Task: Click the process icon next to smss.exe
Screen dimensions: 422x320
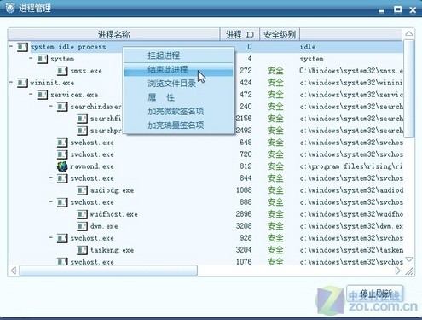Action: point(62,71)
